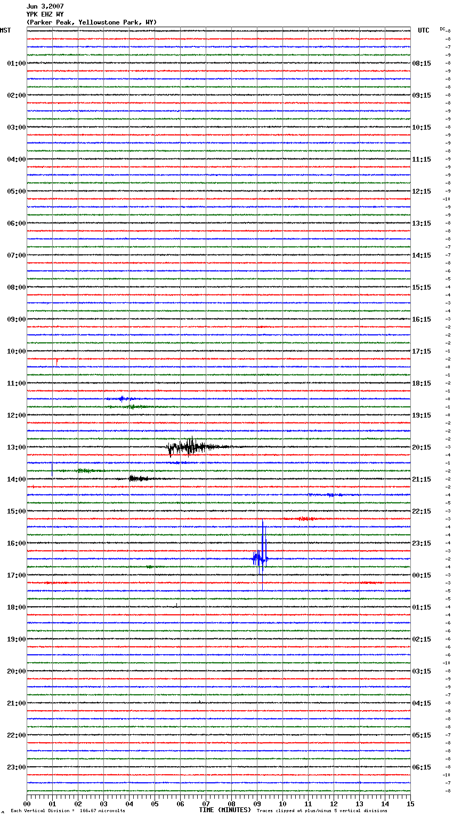Click the 11 minute tick label on axis

click(x=308, y=804)
